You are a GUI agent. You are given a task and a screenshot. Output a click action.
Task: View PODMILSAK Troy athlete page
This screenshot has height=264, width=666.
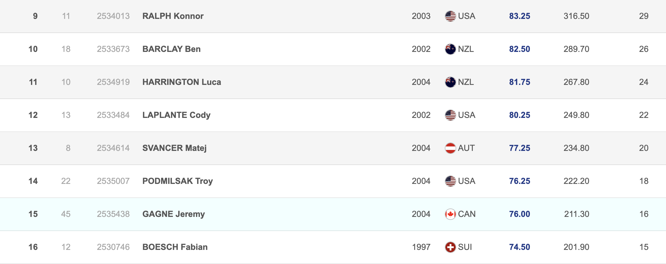click(177, 181)
